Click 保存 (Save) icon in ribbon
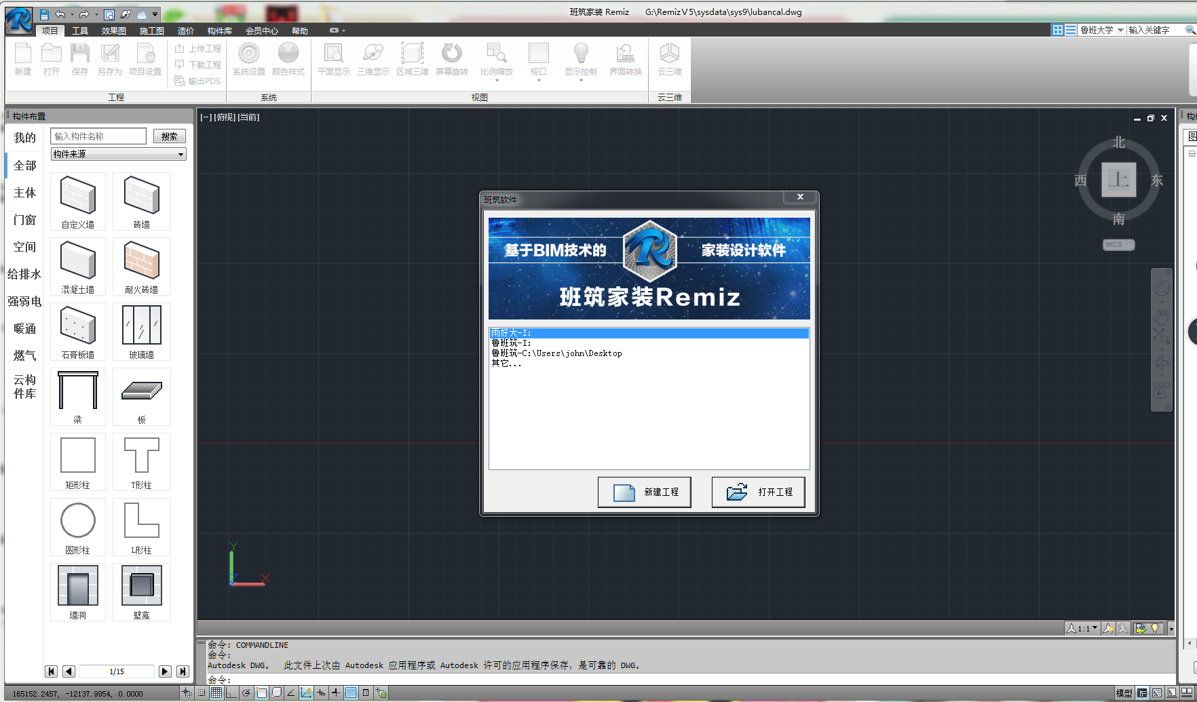This screenshot has height=702, width=1197. (80, 59)
